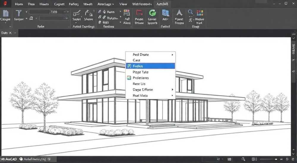Click the green circular arrow ribbon icon
The width and height of the screenshot is (297, 163).
pos(152,13)
